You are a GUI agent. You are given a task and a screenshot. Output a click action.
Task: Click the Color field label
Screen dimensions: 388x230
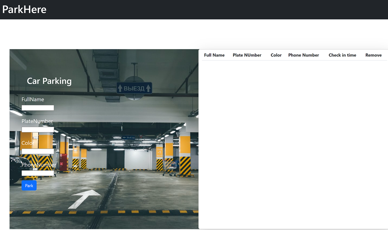tap(28, 143)
